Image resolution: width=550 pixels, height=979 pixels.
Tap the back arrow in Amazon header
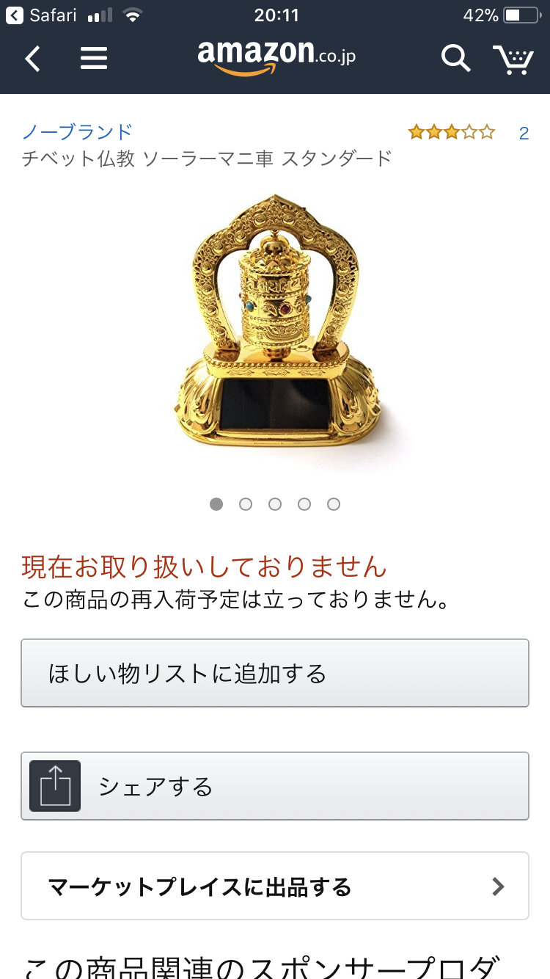coord(32,58)
